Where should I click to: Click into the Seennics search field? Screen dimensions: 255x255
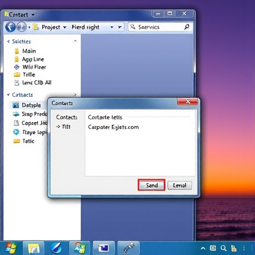coord(160,27)
